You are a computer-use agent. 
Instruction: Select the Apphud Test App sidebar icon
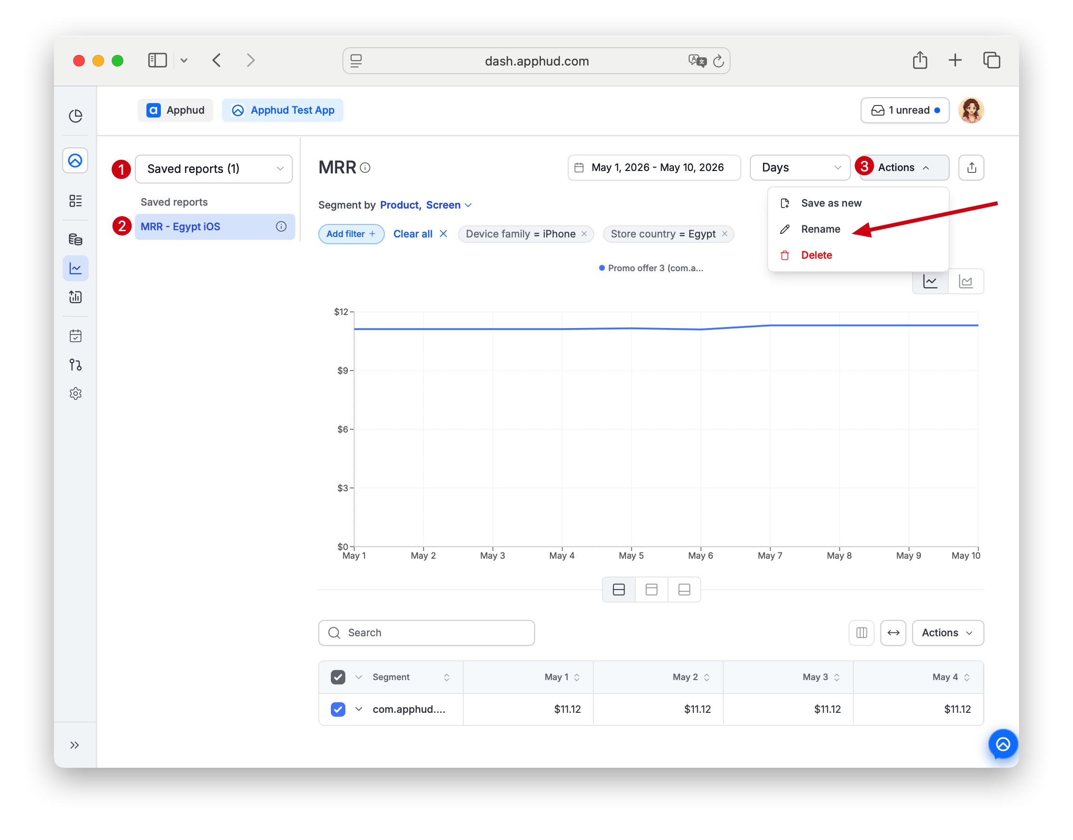[75, 160]
